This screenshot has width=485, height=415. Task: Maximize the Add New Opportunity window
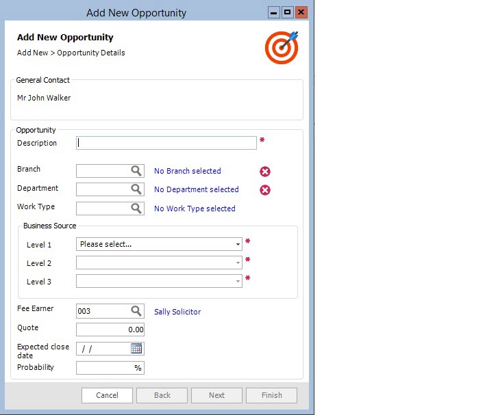pyautogui.click(x=288, y=12)
